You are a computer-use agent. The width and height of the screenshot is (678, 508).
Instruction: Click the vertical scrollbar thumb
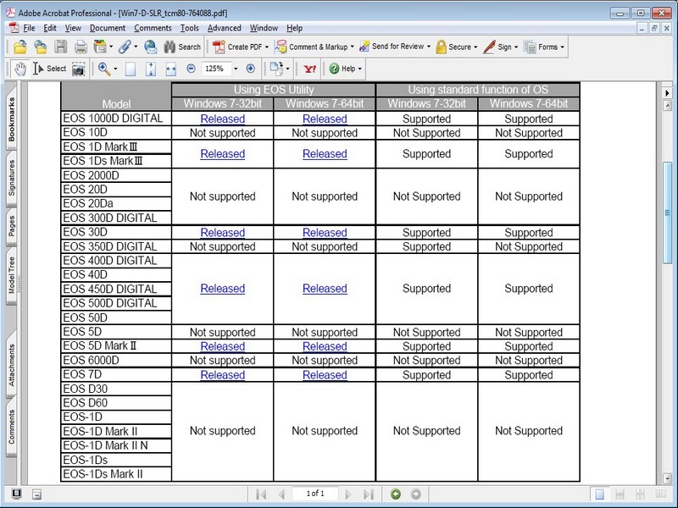coord(667,213)
